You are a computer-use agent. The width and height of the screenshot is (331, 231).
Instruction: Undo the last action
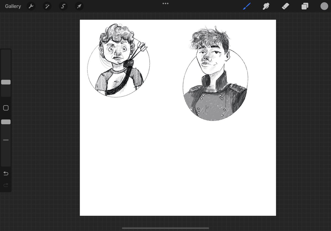pyautogui.click(x=6, y=173)
